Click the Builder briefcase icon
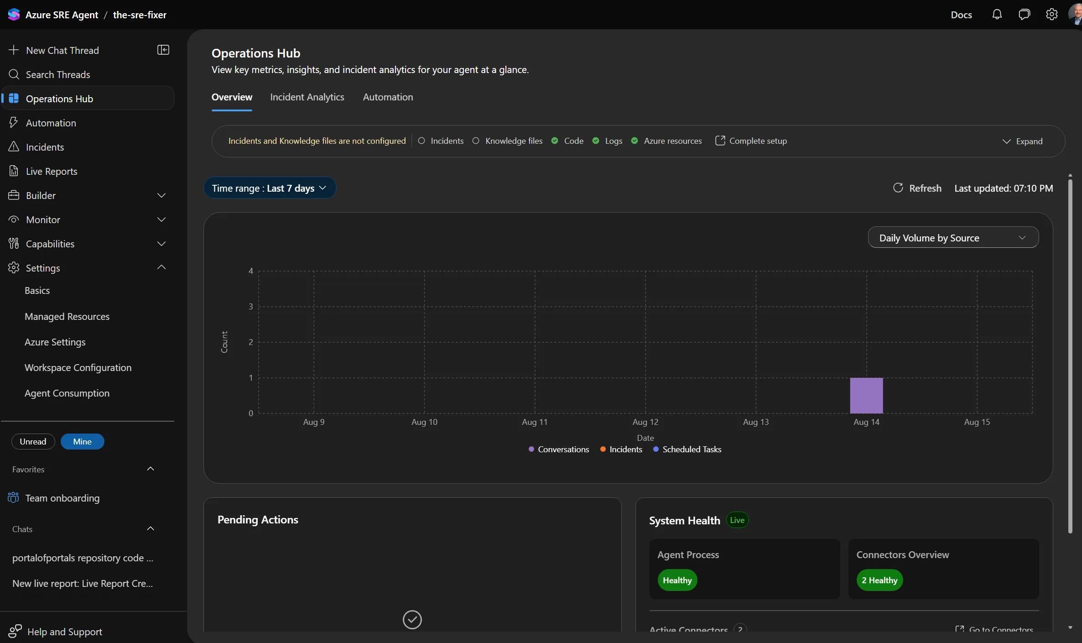 pyautogui.click(x=14, y=195)
